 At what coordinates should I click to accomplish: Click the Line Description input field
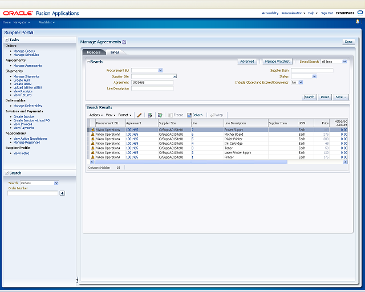pyautogui.click(x=152, y=88)
